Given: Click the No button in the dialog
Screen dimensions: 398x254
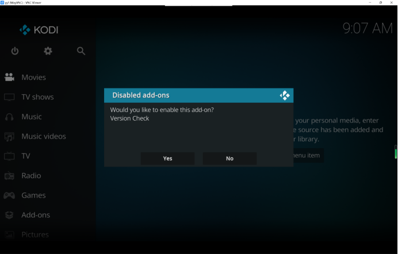Looking at the screenshot, I should (x=229, y=159).
